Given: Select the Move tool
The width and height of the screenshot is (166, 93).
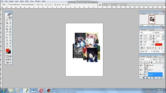Looking at the screenshot, I should click(10, 18).
